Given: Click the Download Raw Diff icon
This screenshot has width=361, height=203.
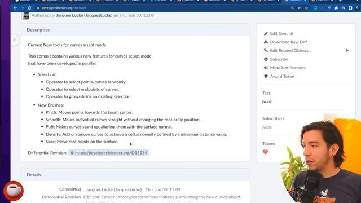Looking at the screenshot, I should (x=266, y=42).
